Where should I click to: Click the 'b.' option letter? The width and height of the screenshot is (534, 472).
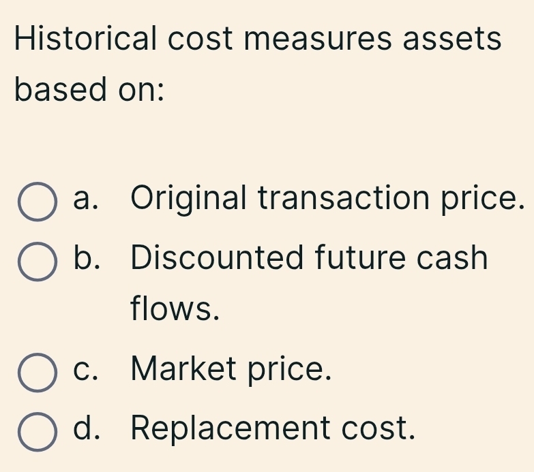pos(93,258)
